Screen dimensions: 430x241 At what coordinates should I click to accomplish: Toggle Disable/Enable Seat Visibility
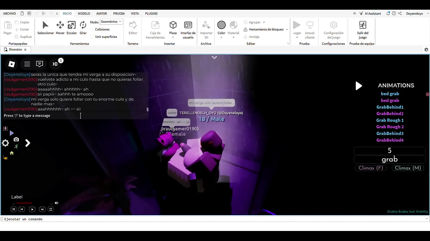coord(407,212)
